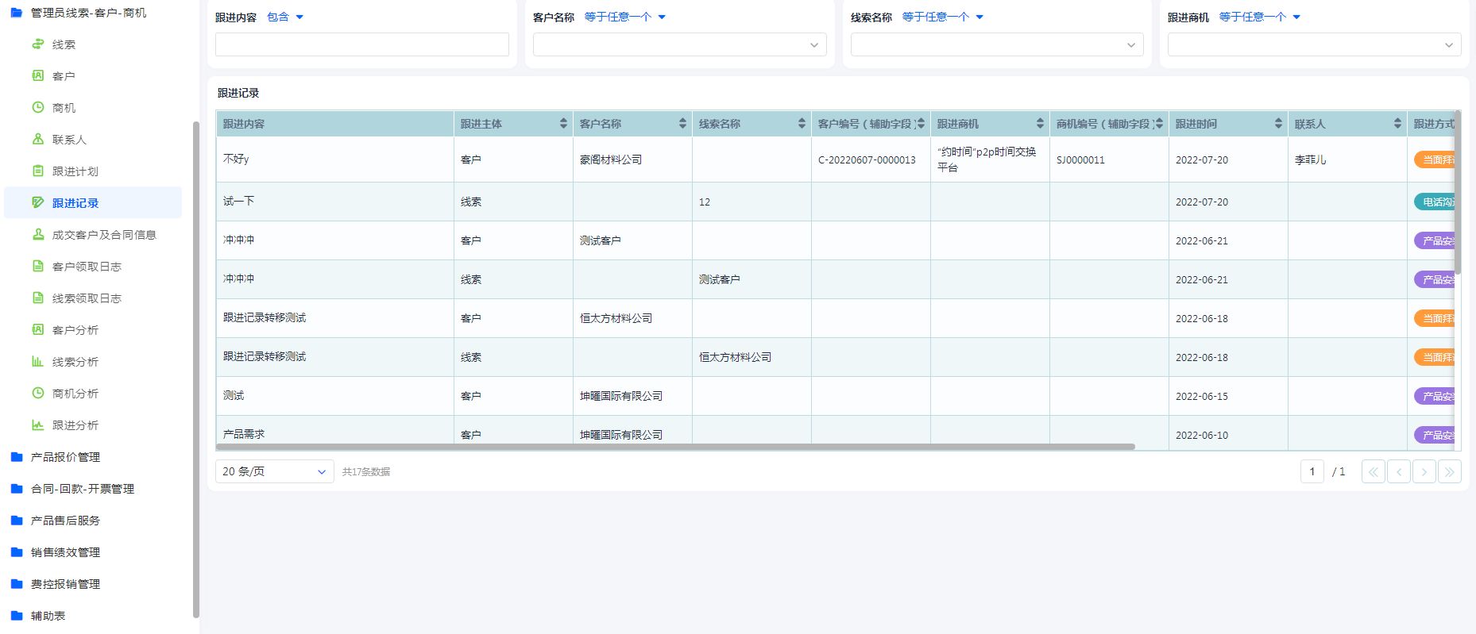Click the 管理员线索-客户-商机 open folder icon
The width and height of the screenshot is (1476, 634).
[16, 13]
